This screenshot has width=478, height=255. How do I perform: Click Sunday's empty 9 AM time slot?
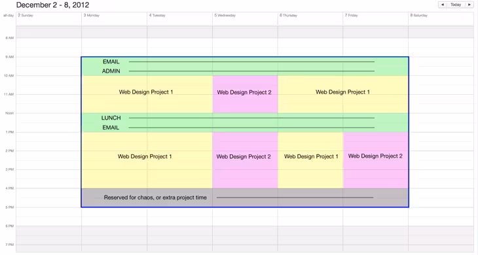pos(48,61)
